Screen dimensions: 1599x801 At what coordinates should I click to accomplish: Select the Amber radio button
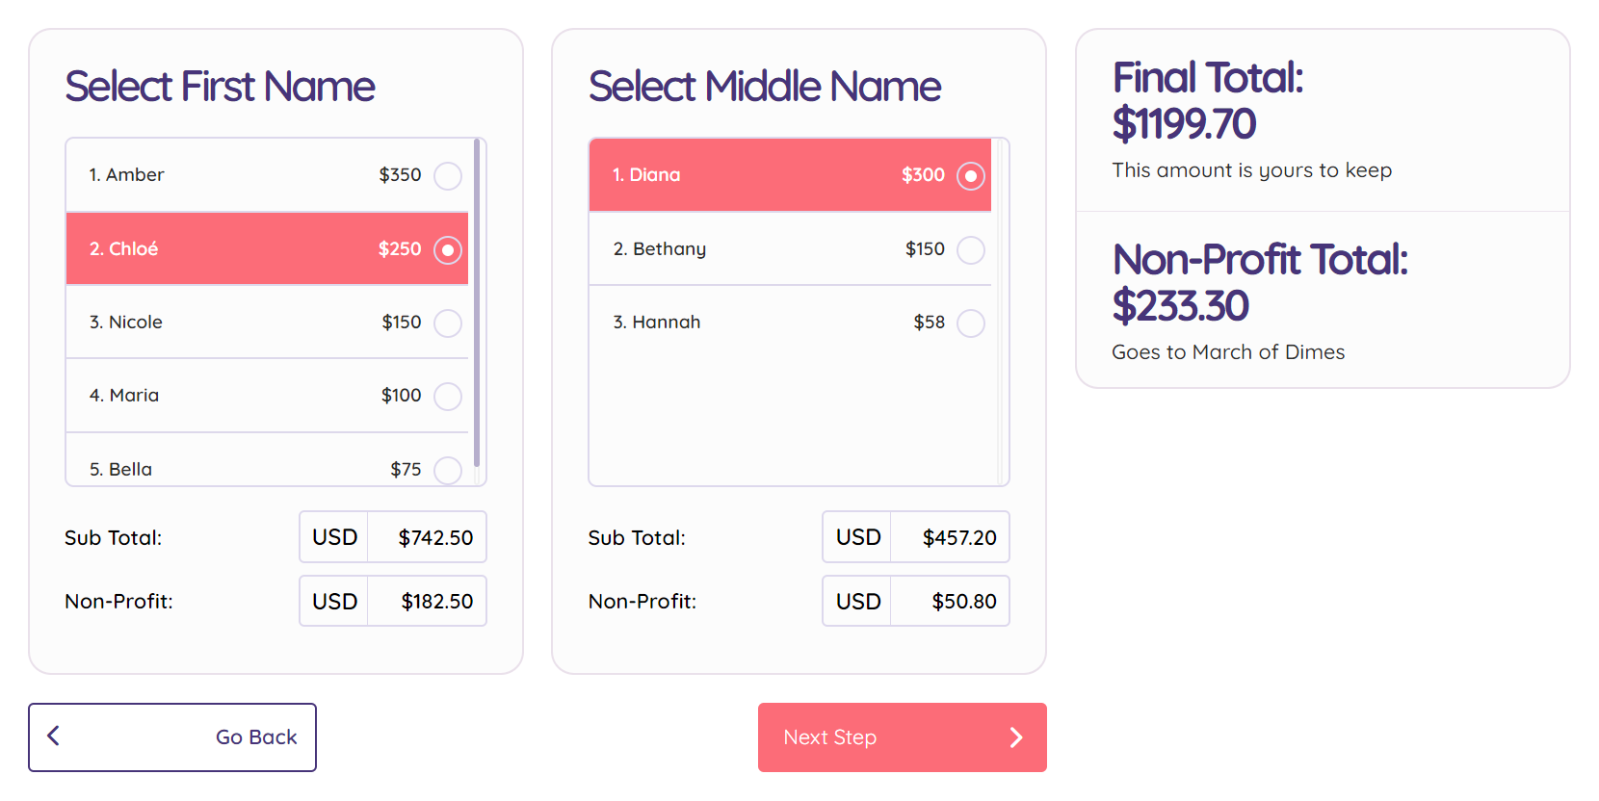[x=448, y=176]
